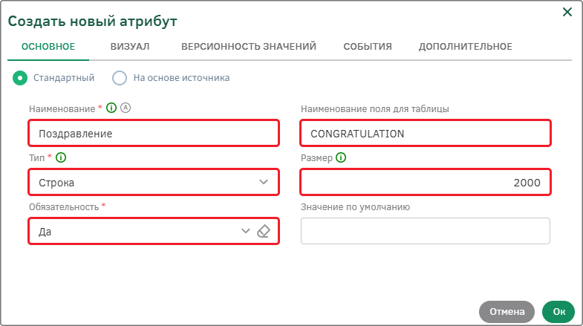Close the dialog with the X icon
Viewport: 583px width, 326px height.
(x=567, y=12)
